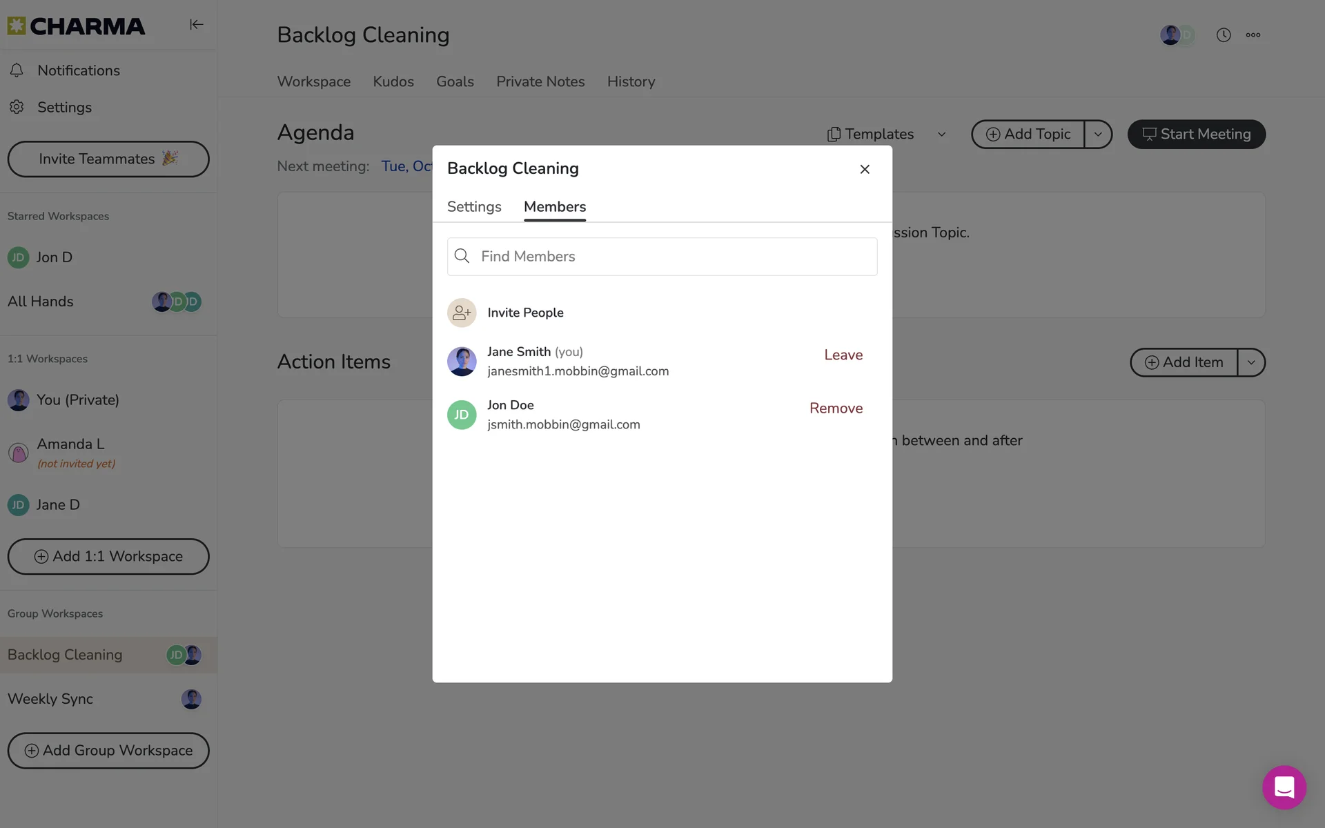
Task: Click the search magnifier icon in dialog
Action: coord(462,256)
